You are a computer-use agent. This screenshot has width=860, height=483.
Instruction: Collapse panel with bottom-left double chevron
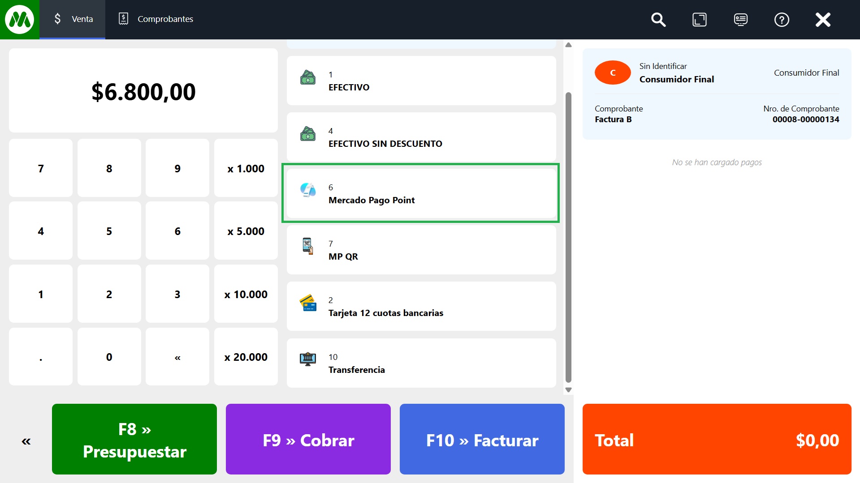pyautogui.click(x=26, y=441)
